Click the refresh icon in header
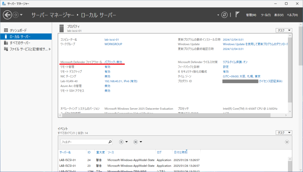The image size is (303, 172). pos(224,15)
